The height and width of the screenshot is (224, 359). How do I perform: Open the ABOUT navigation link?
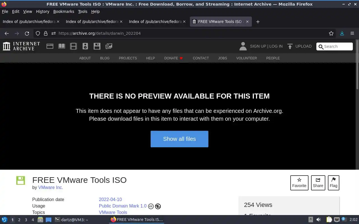pos(85,58)
